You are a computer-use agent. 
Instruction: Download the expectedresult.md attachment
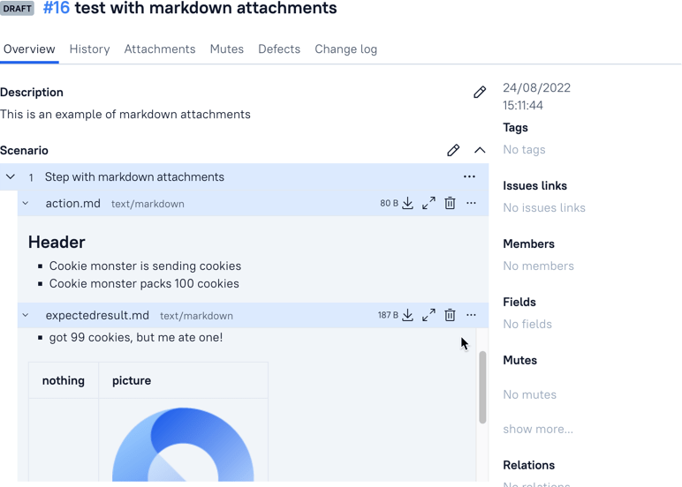point(407,315)
